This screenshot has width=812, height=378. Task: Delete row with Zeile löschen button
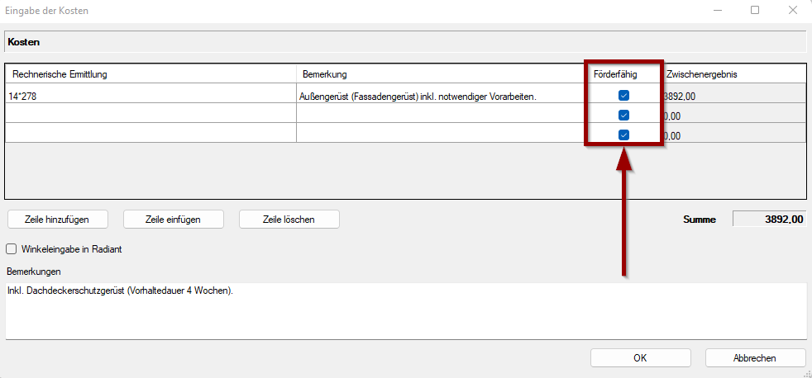[x=289, y=219]
